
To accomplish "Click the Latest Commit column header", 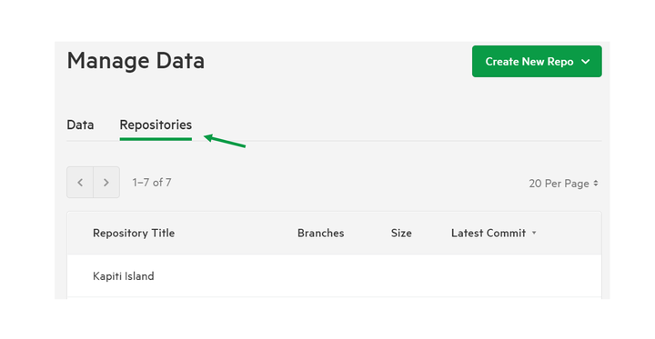I will coord(489,233).
